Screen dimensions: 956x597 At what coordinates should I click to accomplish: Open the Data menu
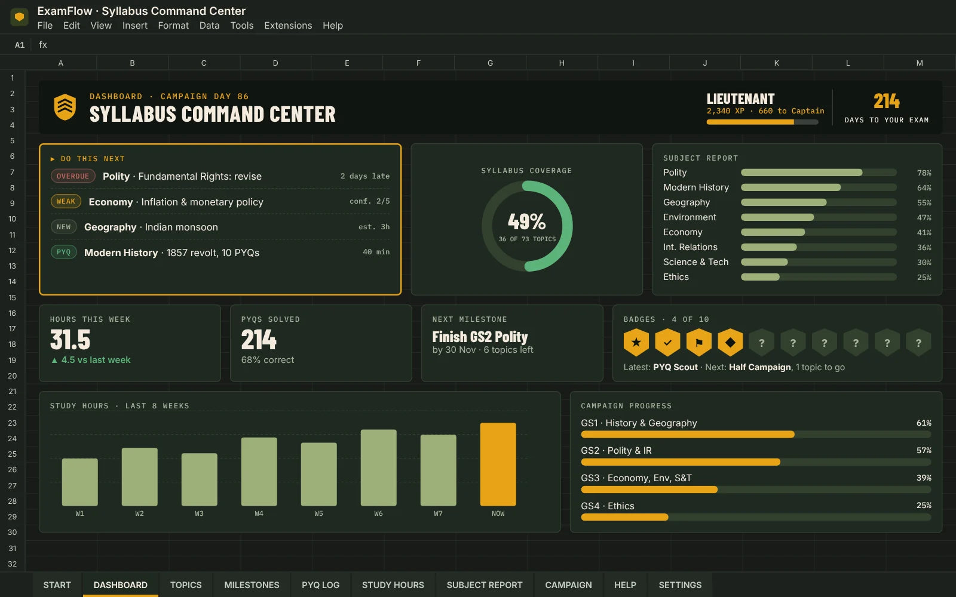point(209,26)
